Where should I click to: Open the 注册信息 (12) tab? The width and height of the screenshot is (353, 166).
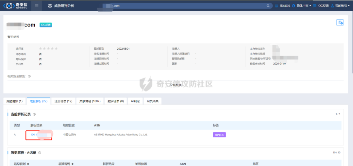coord(63,101)
